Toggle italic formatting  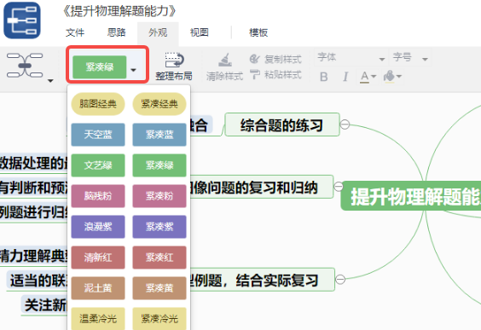(345, 77)
